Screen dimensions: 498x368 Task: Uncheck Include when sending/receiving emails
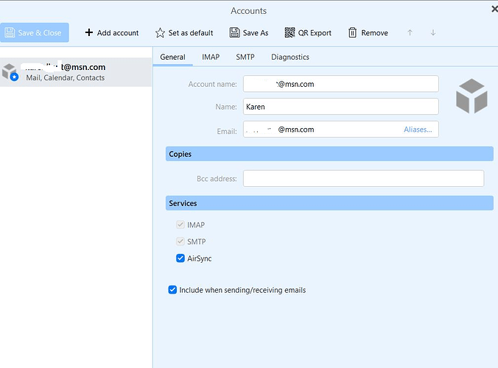tap(172, 290)
